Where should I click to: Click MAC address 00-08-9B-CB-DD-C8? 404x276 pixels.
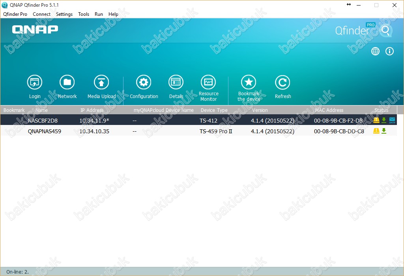[x=339, y=131]
